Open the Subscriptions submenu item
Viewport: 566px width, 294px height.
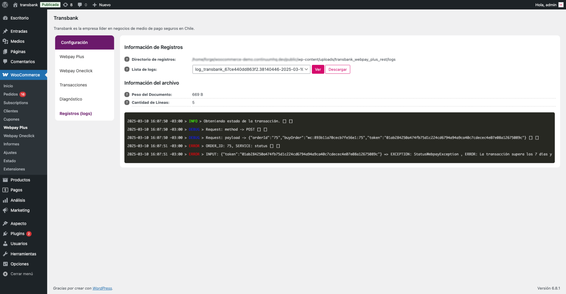[x=16, y=103]
